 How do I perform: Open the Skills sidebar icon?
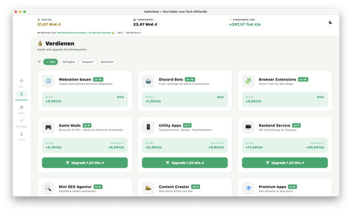(x=22, y=107)
